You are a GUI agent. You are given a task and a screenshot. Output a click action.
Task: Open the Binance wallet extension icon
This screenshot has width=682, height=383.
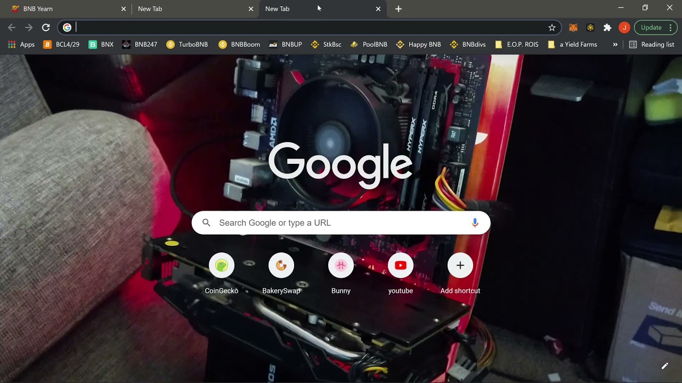pos(590,28)
